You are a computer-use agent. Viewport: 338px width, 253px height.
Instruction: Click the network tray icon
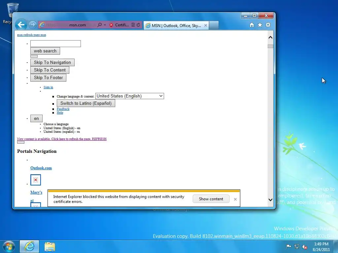pyautogui.click(x=297, y=246)
